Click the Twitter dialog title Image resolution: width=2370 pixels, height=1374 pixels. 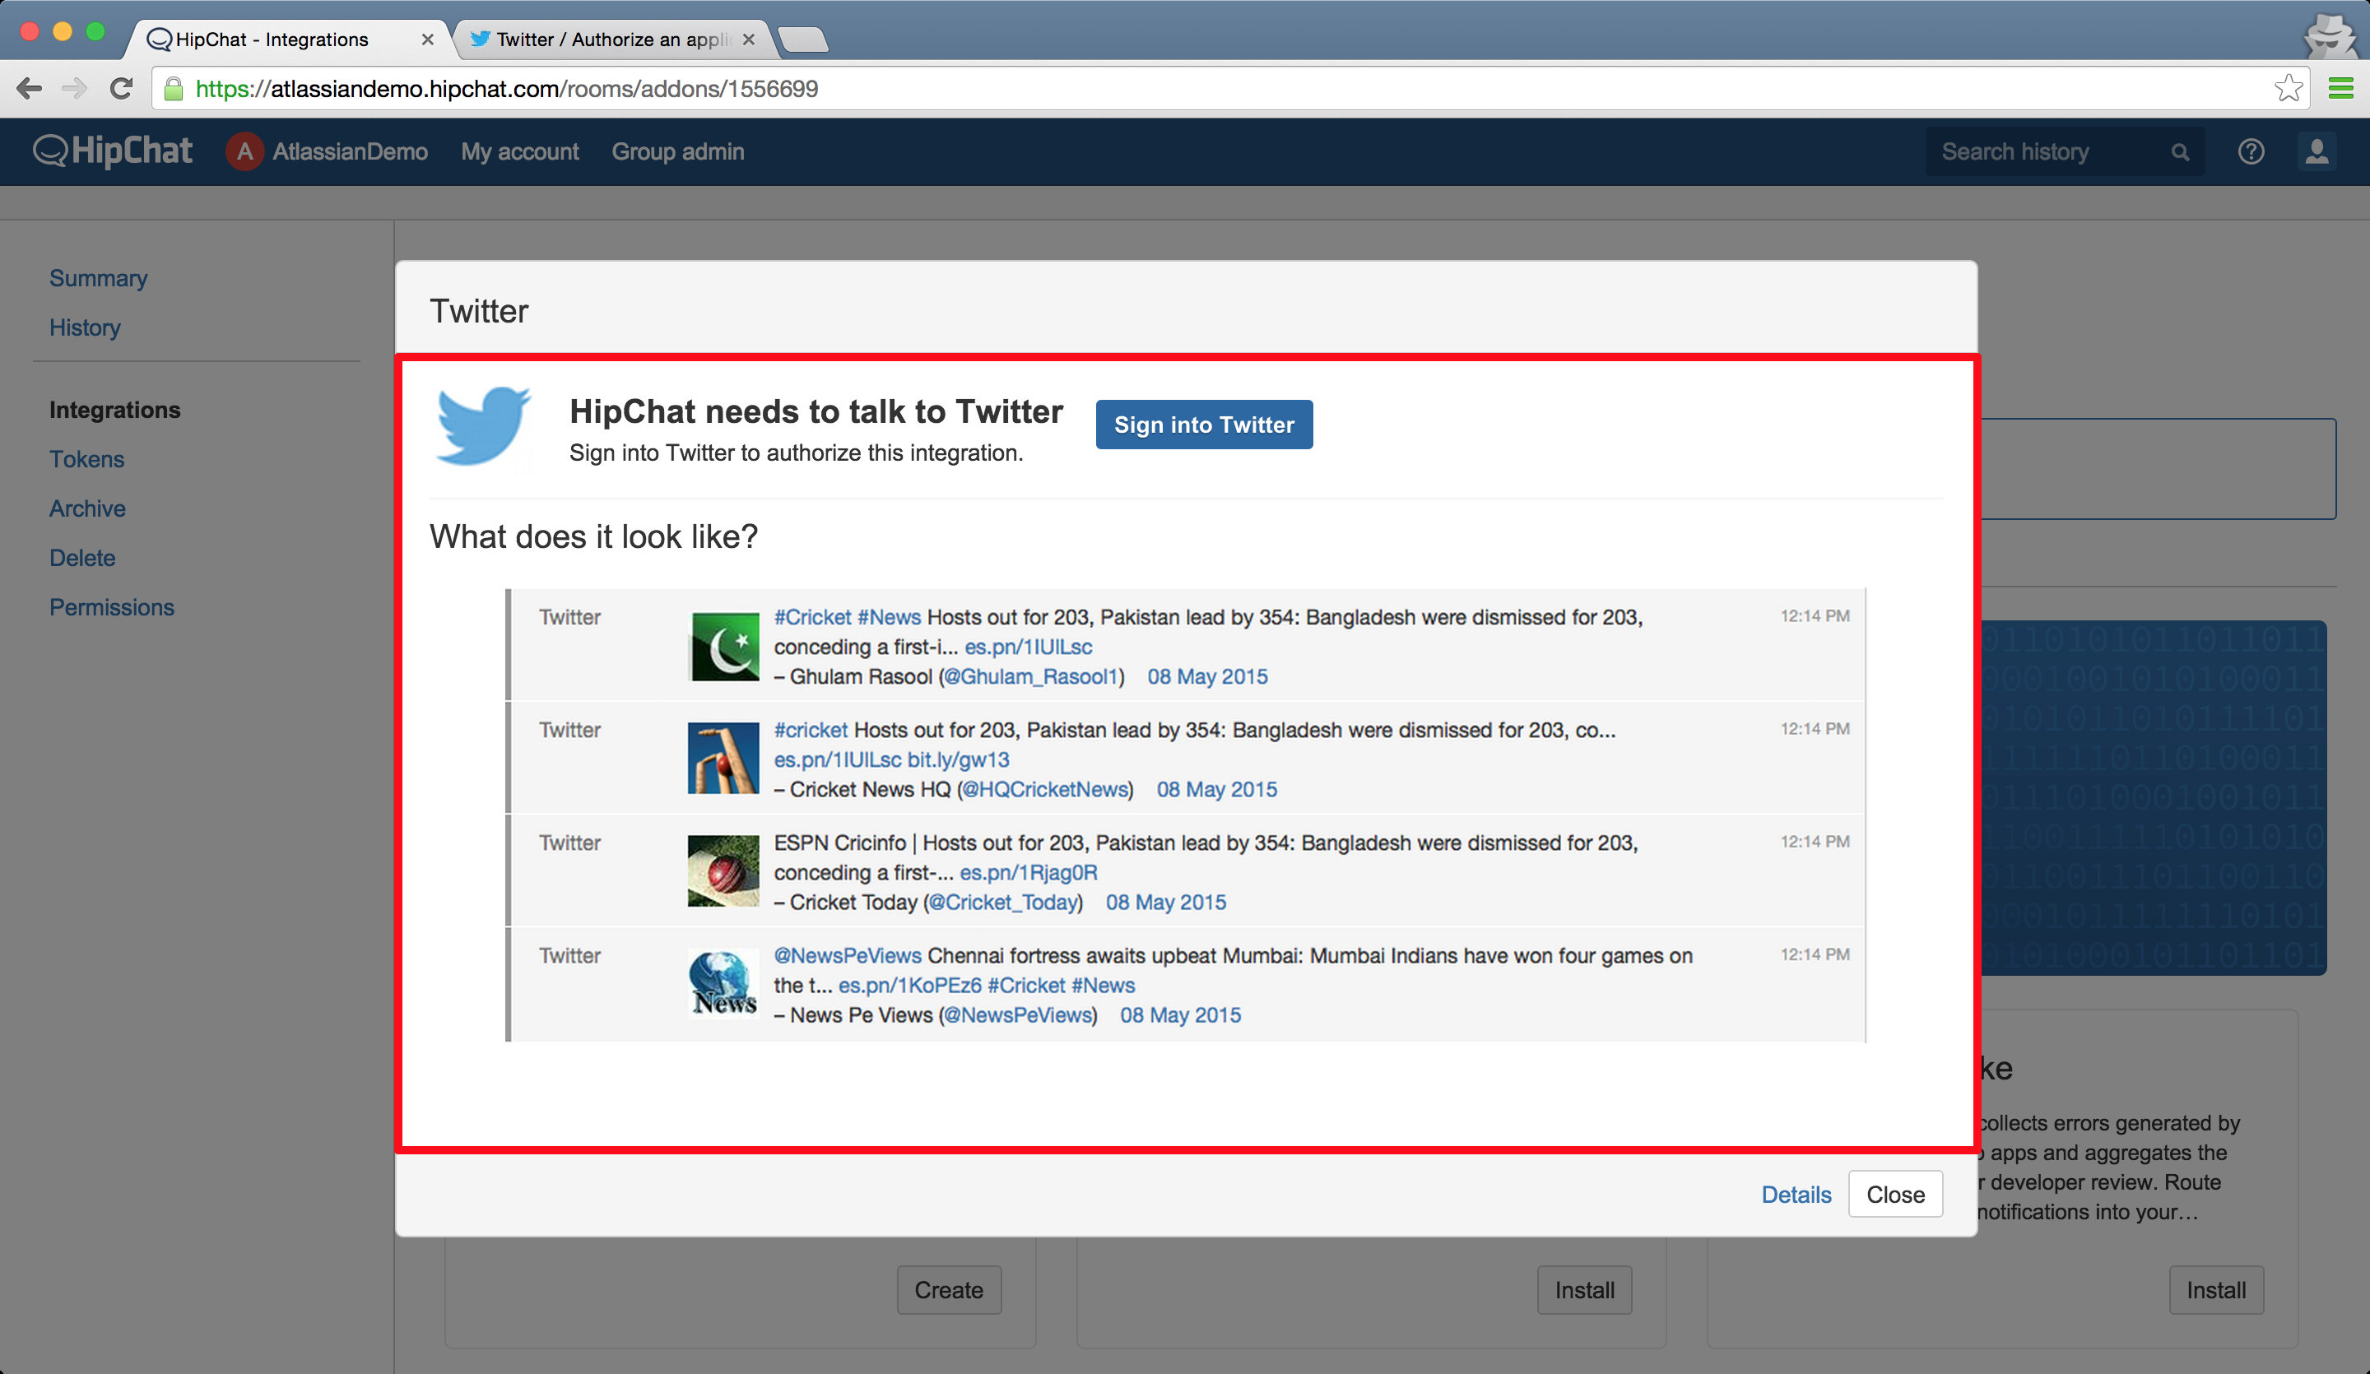coord(480,310)
